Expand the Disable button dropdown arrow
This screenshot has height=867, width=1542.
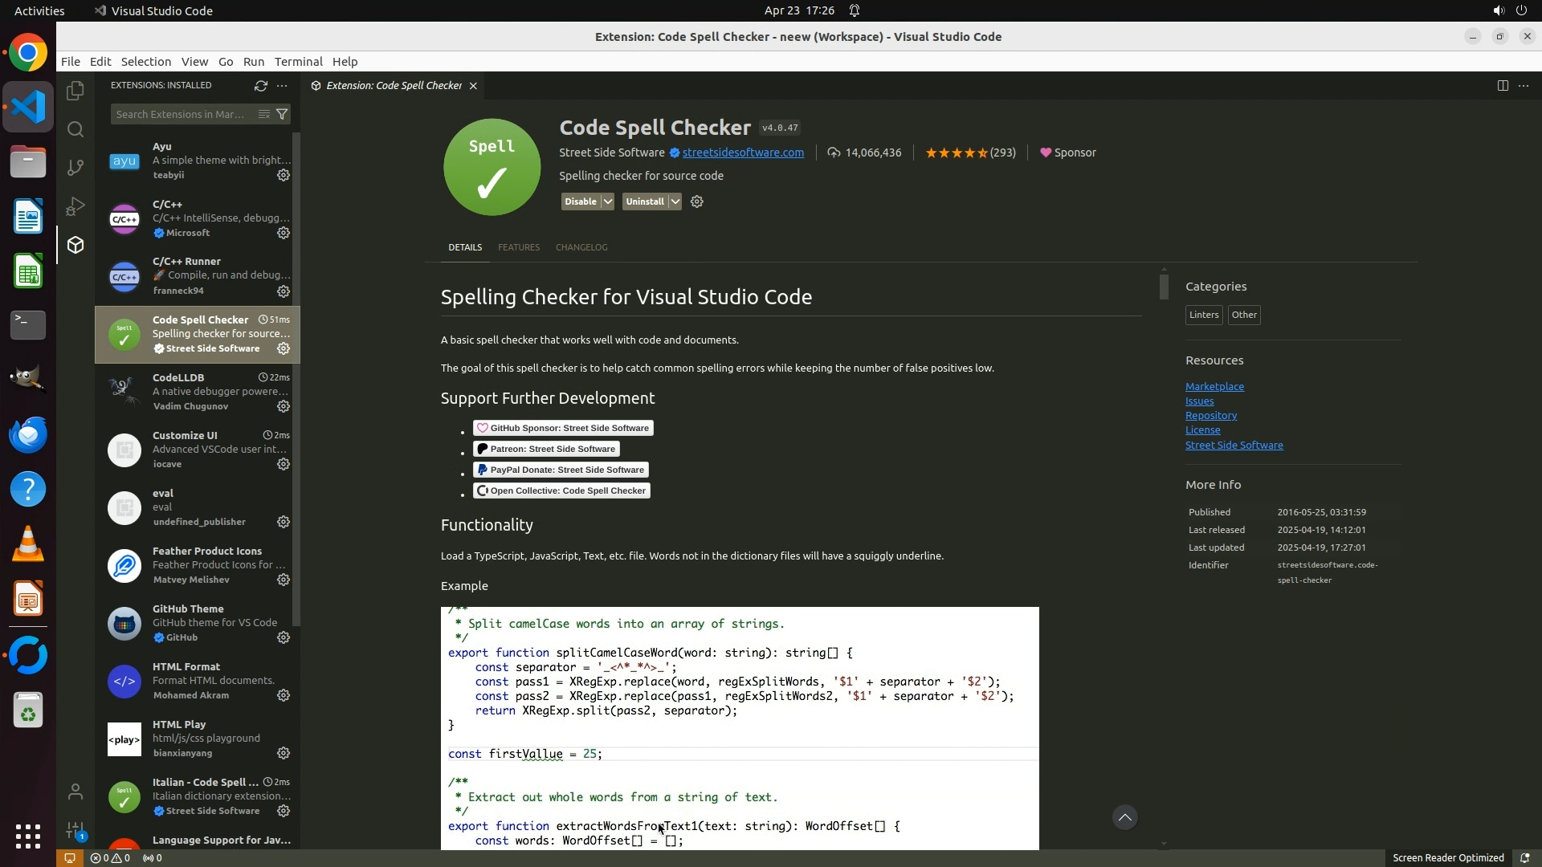[x=608, y=201]
